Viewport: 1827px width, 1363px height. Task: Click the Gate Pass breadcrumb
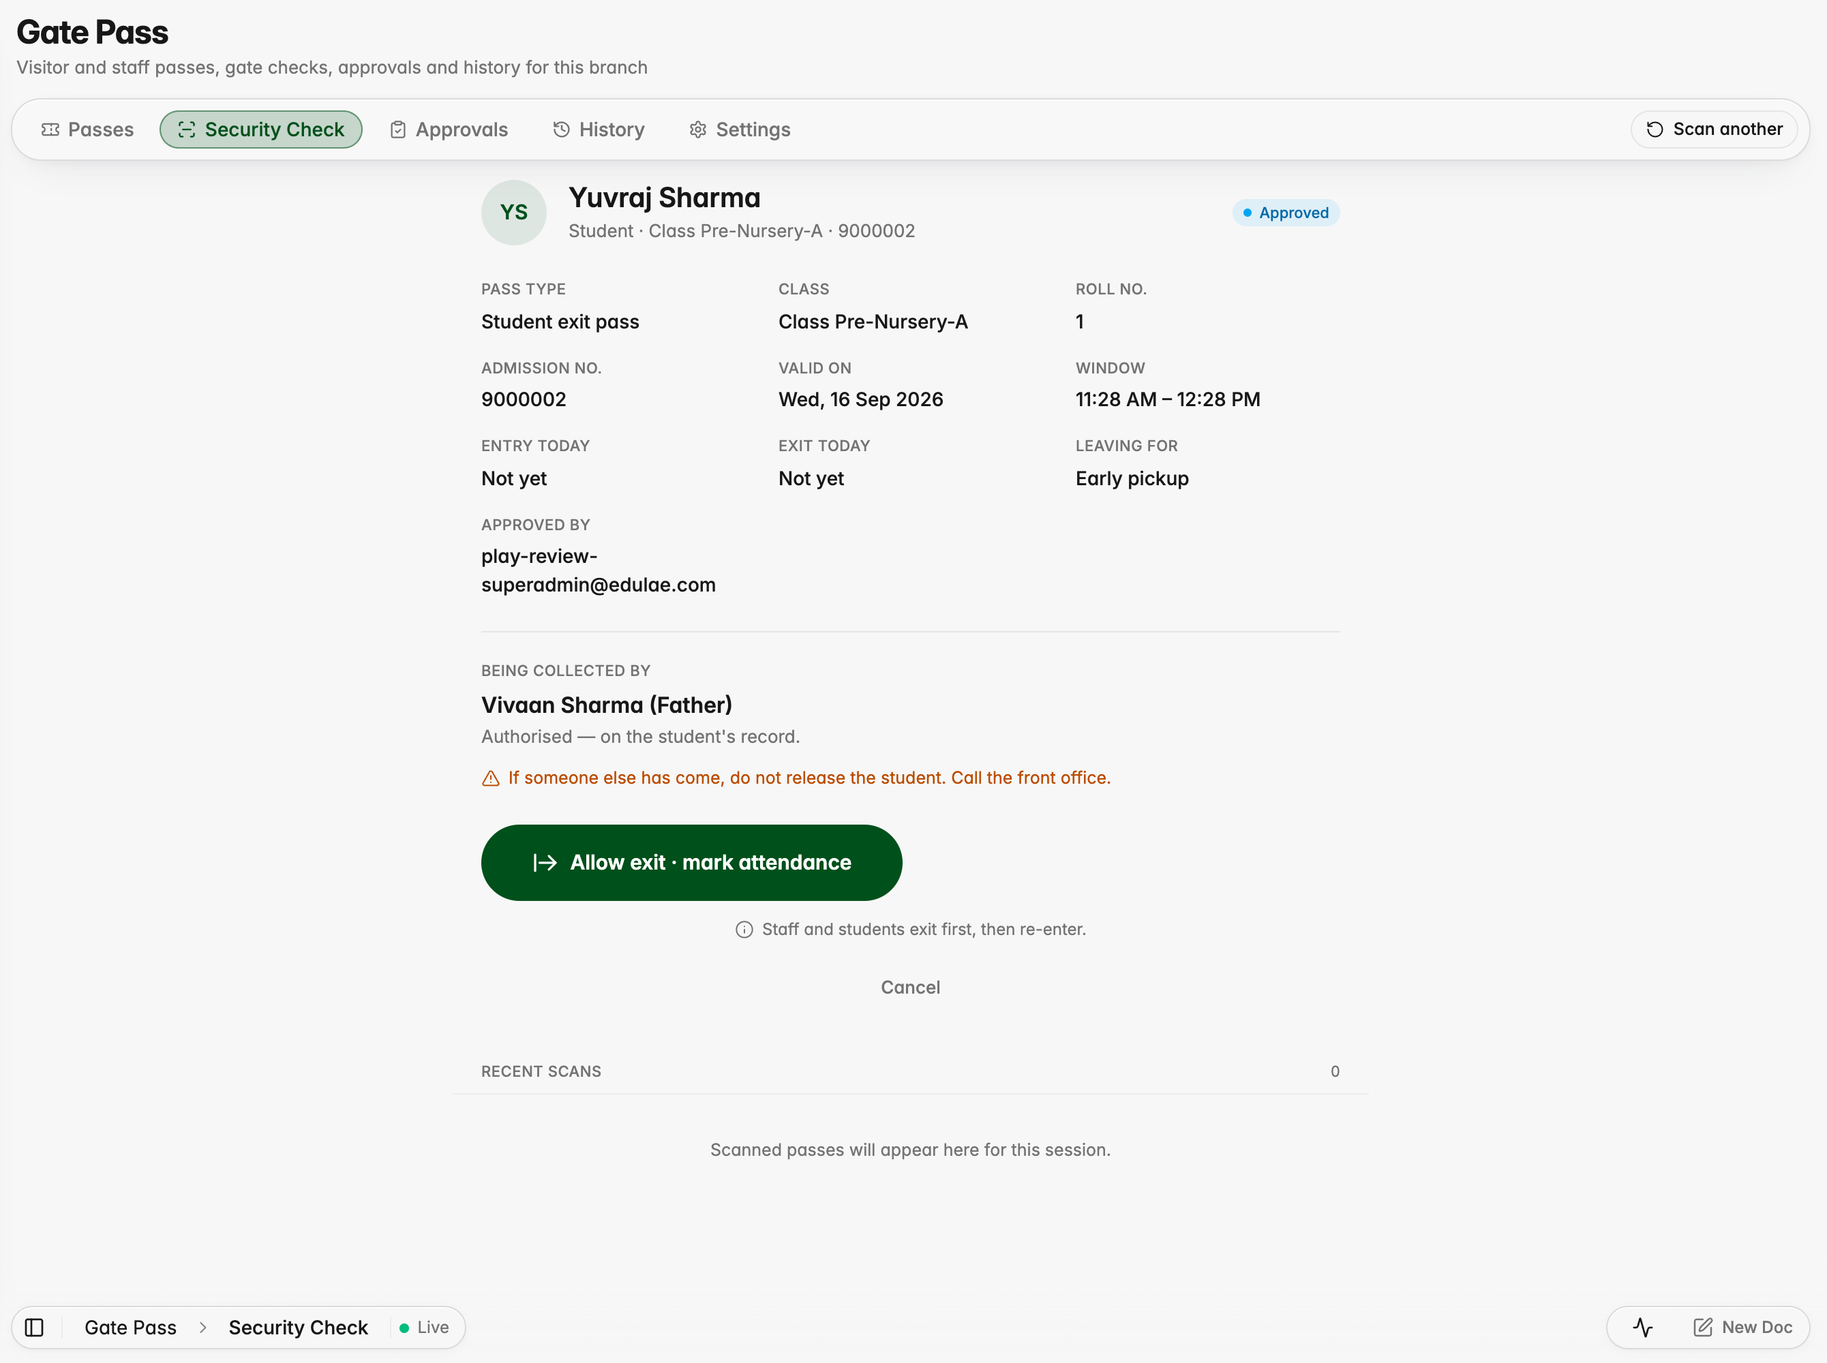click(x=130, y=1328)
